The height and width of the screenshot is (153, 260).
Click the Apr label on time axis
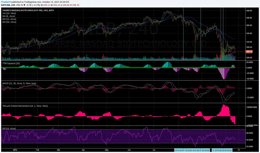point(83,150)
